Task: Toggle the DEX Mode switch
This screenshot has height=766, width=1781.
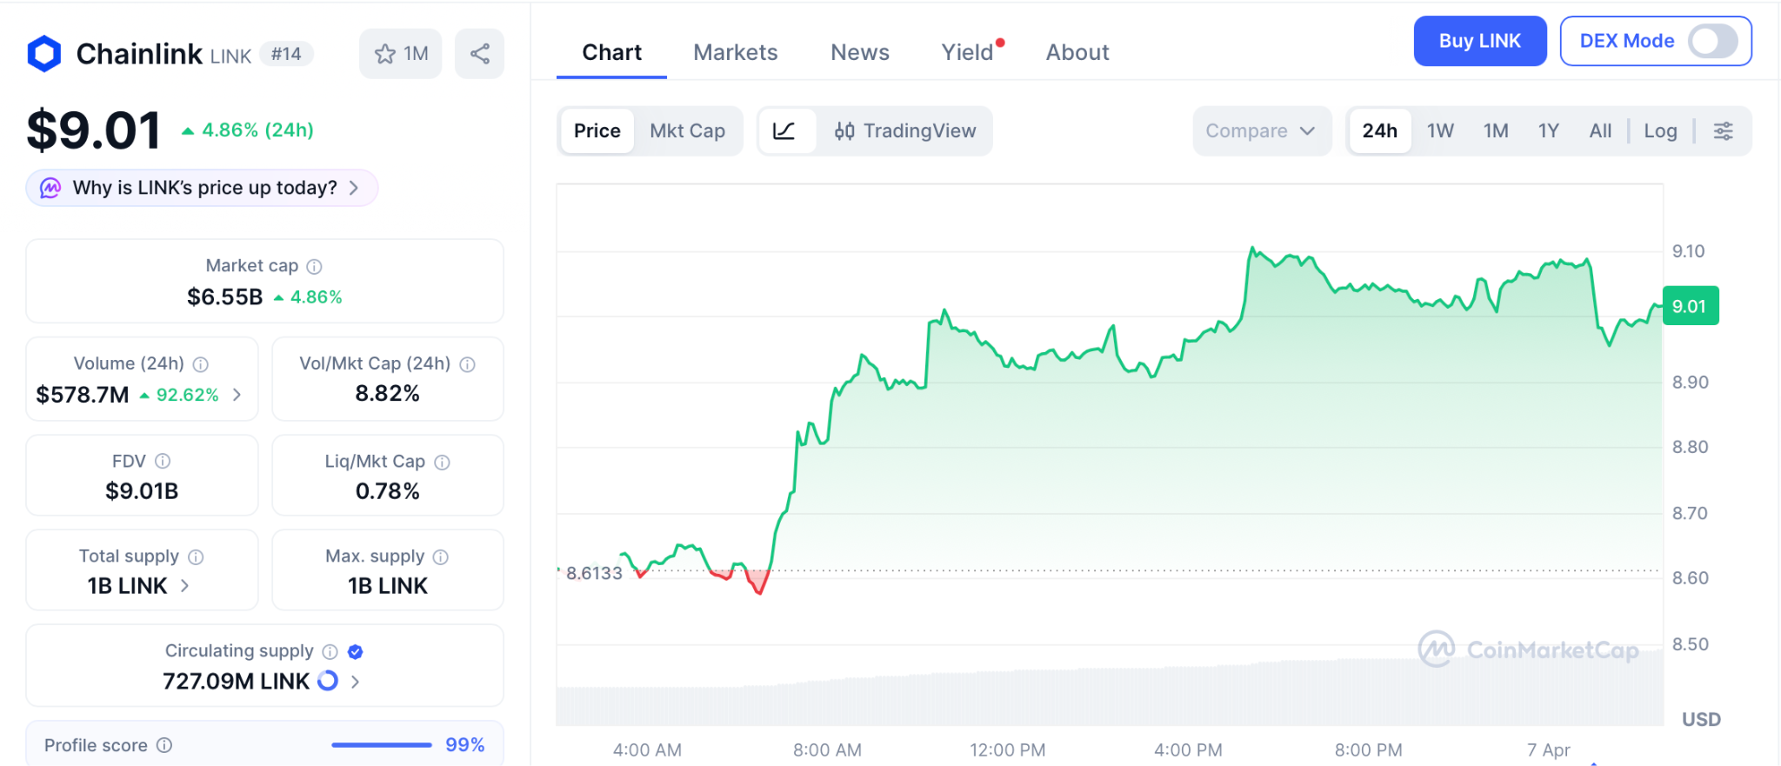Action: 1711,41
